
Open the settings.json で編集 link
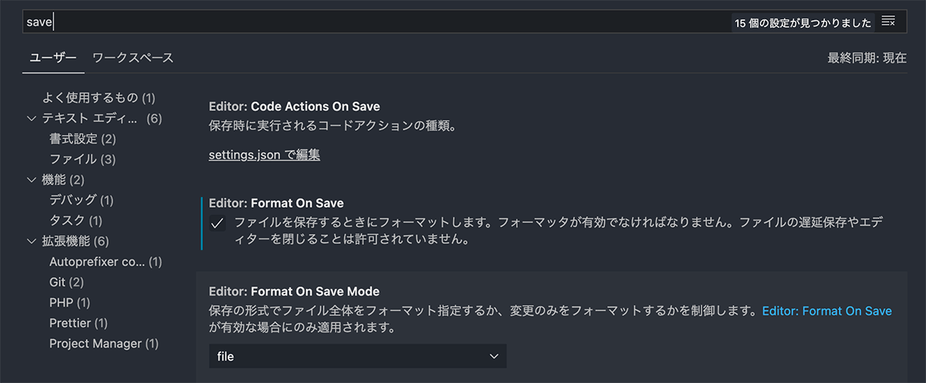[x=264, y=154]
